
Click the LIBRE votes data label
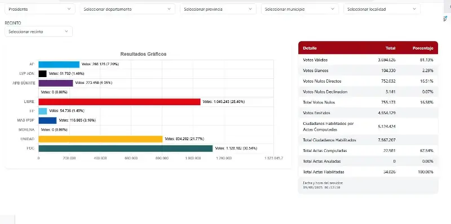(x=224, y=102)
